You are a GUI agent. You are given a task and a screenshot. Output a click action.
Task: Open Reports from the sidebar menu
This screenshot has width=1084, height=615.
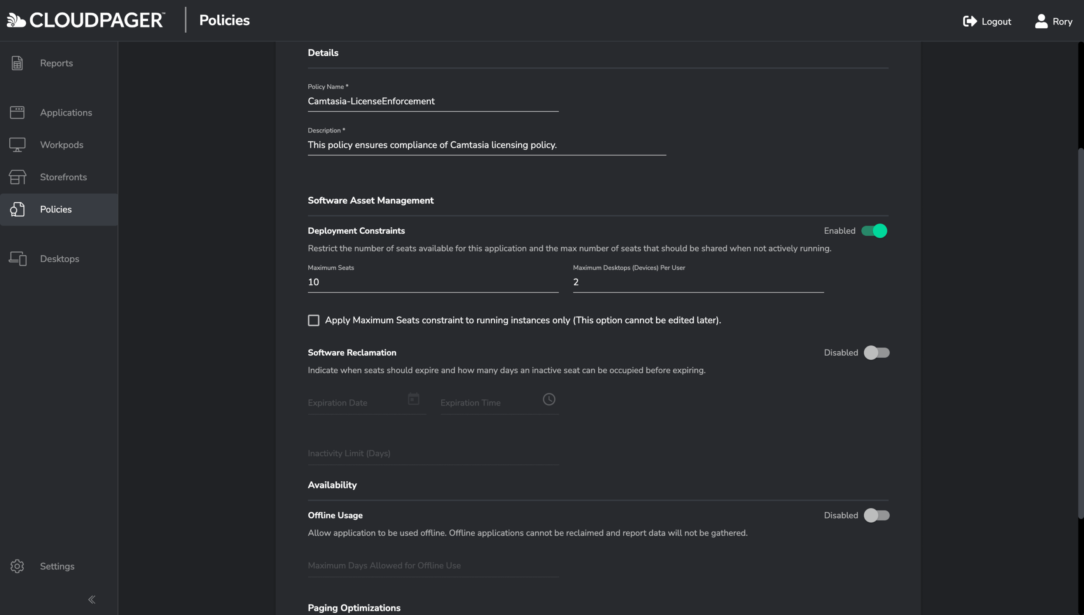click(x=59, y=63)
